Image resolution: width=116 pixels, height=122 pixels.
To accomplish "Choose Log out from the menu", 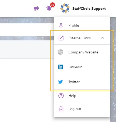I will 82,109.
